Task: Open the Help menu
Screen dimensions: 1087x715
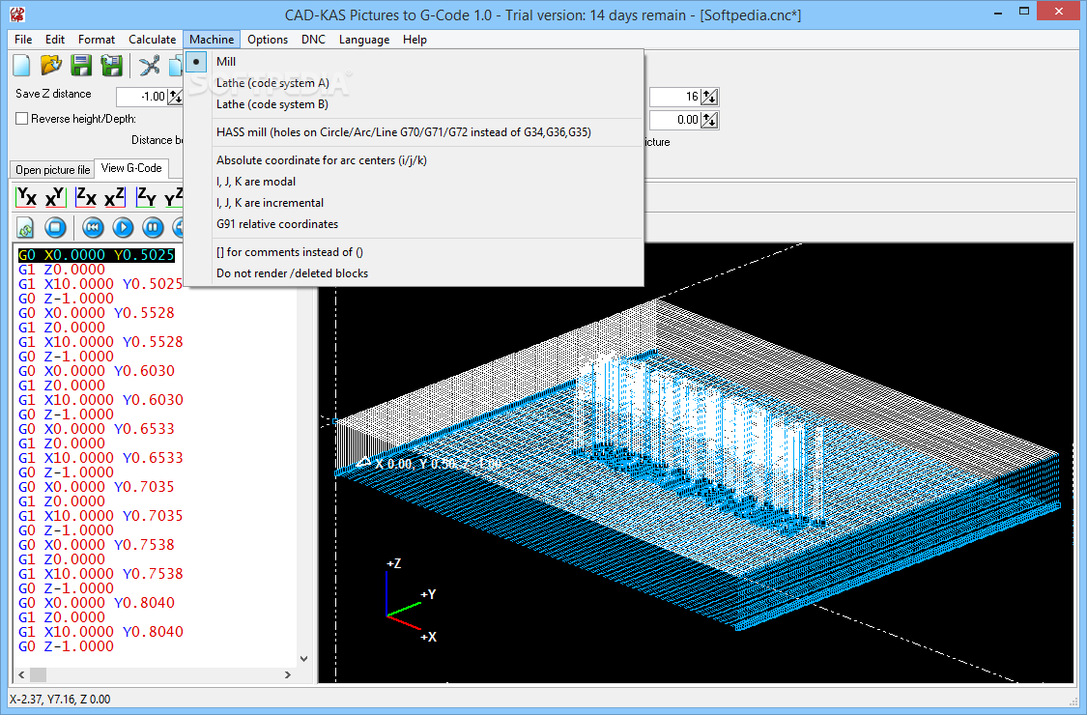Action: point(415,40)
